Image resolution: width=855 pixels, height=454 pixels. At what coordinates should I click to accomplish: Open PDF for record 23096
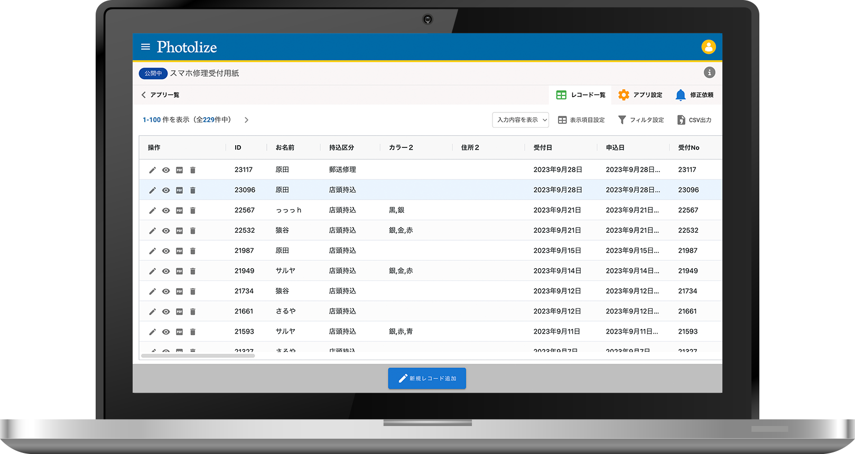180,190
